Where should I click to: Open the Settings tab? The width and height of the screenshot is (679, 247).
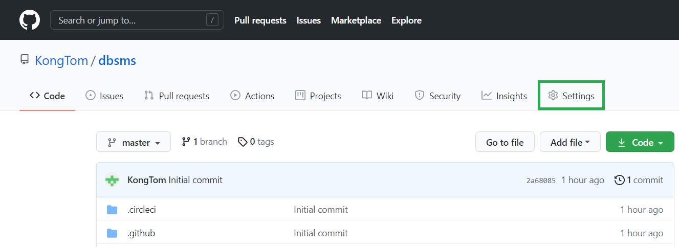pos(571,96)
